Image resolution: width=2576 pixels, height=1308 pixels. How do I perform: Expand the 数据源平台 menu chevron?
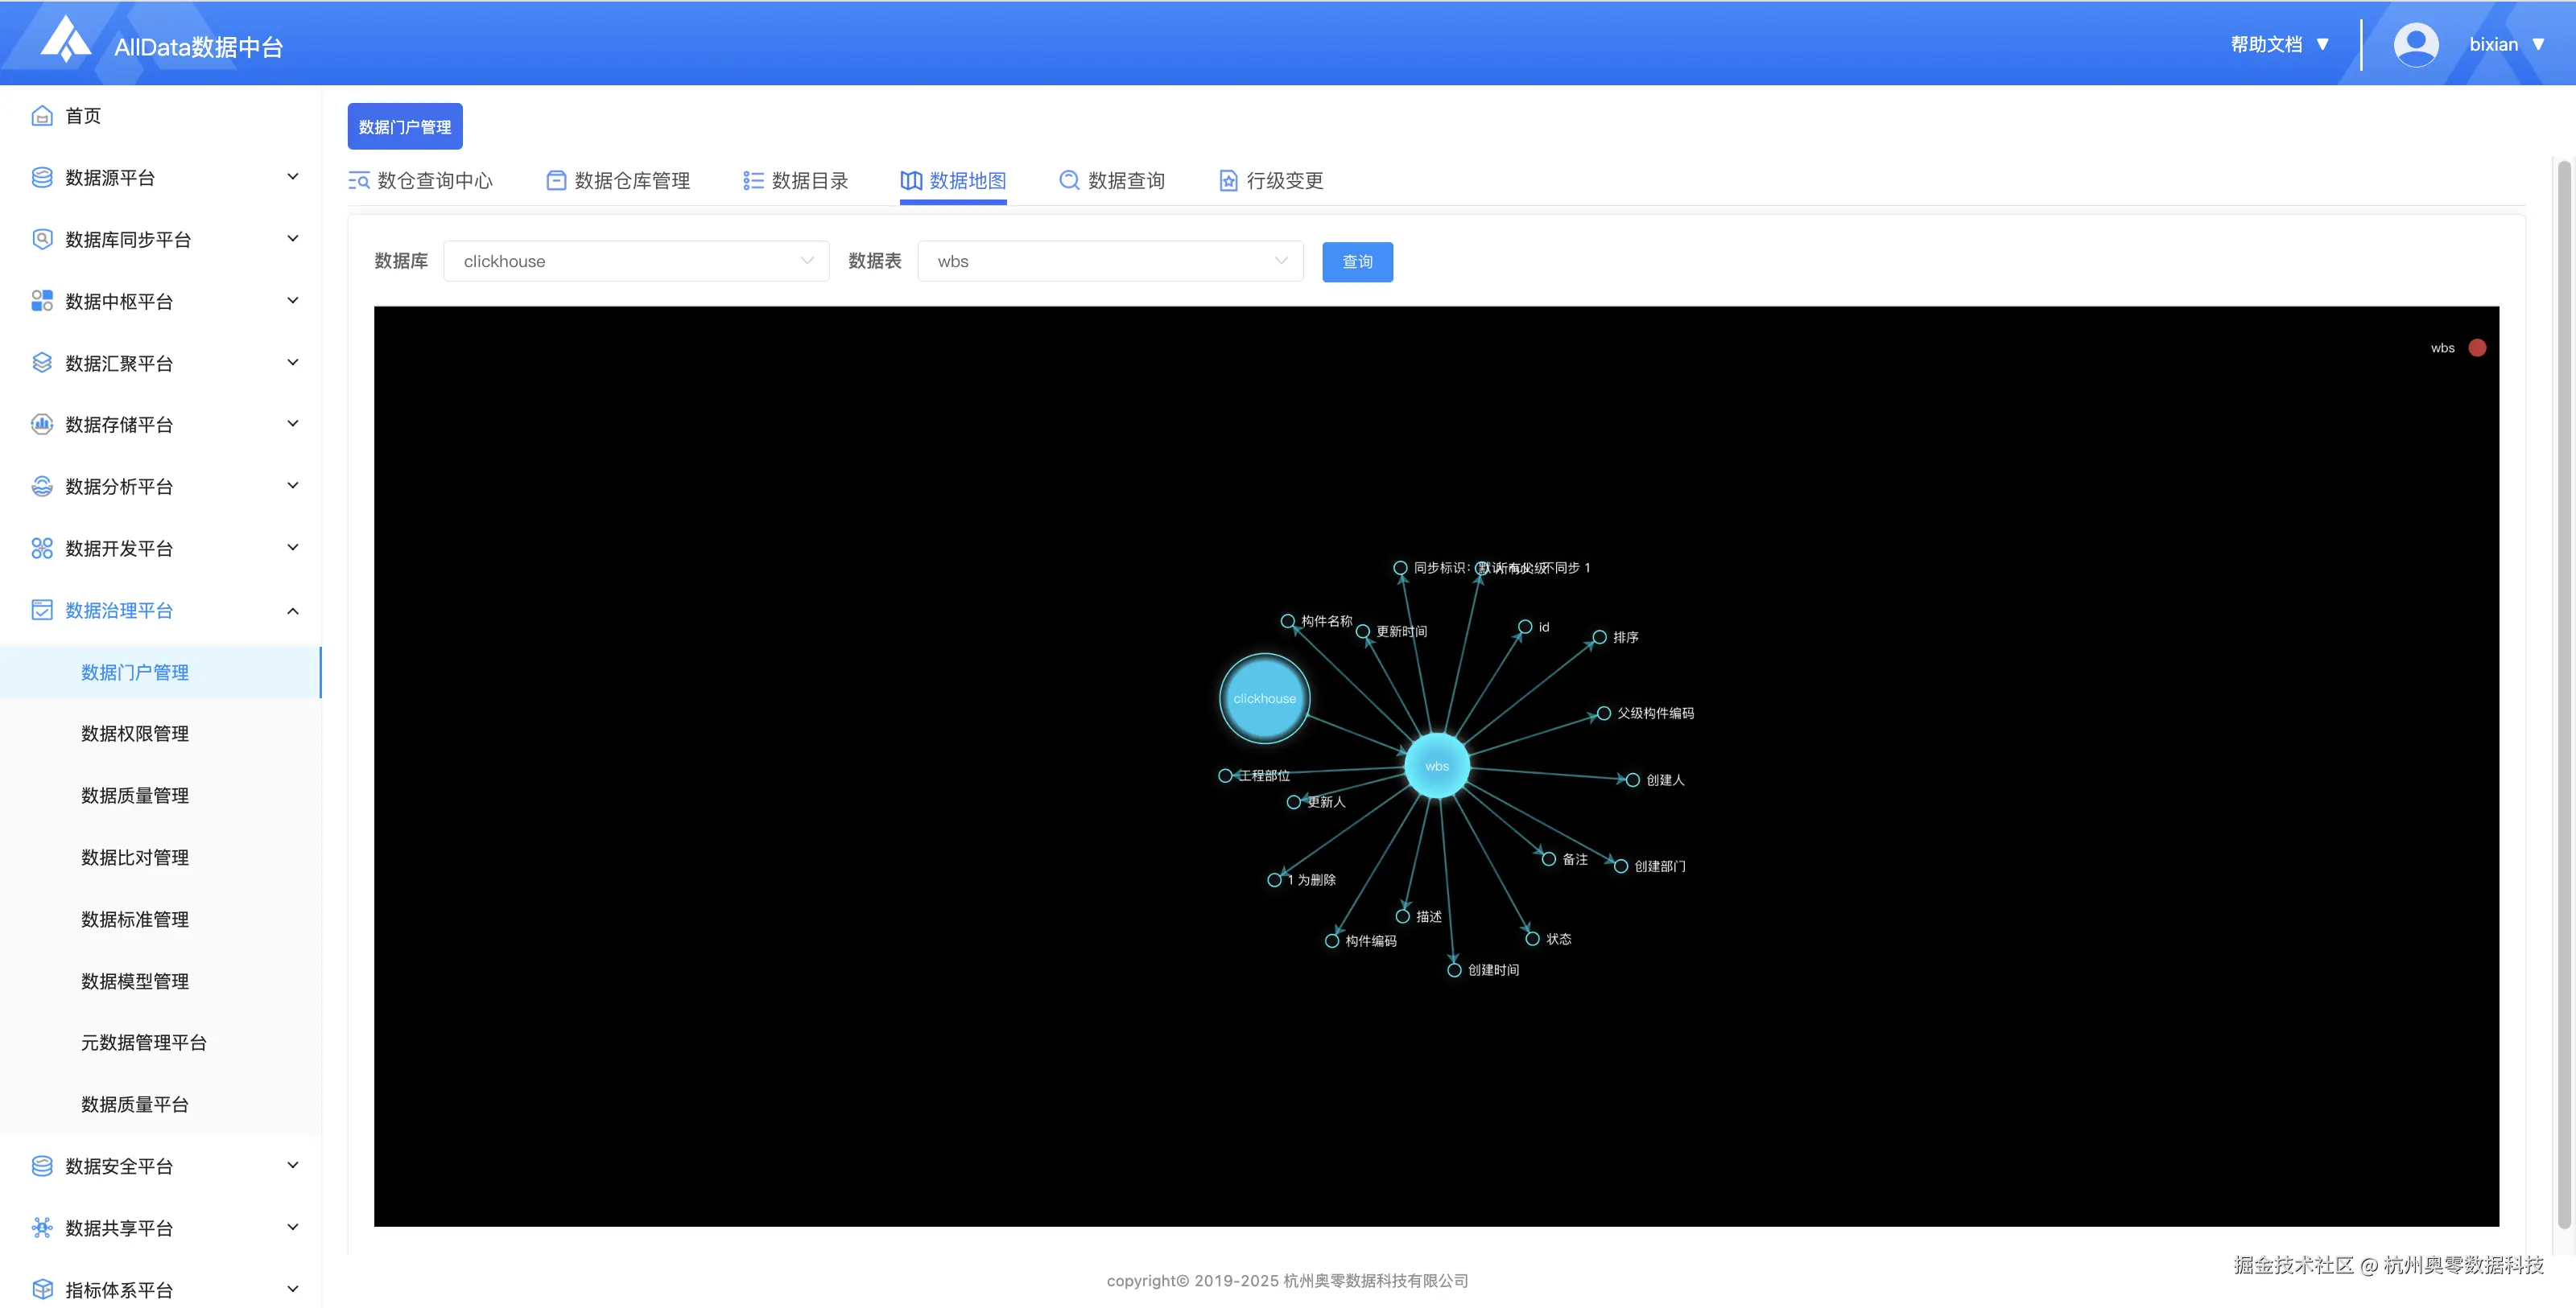point(293,177)
